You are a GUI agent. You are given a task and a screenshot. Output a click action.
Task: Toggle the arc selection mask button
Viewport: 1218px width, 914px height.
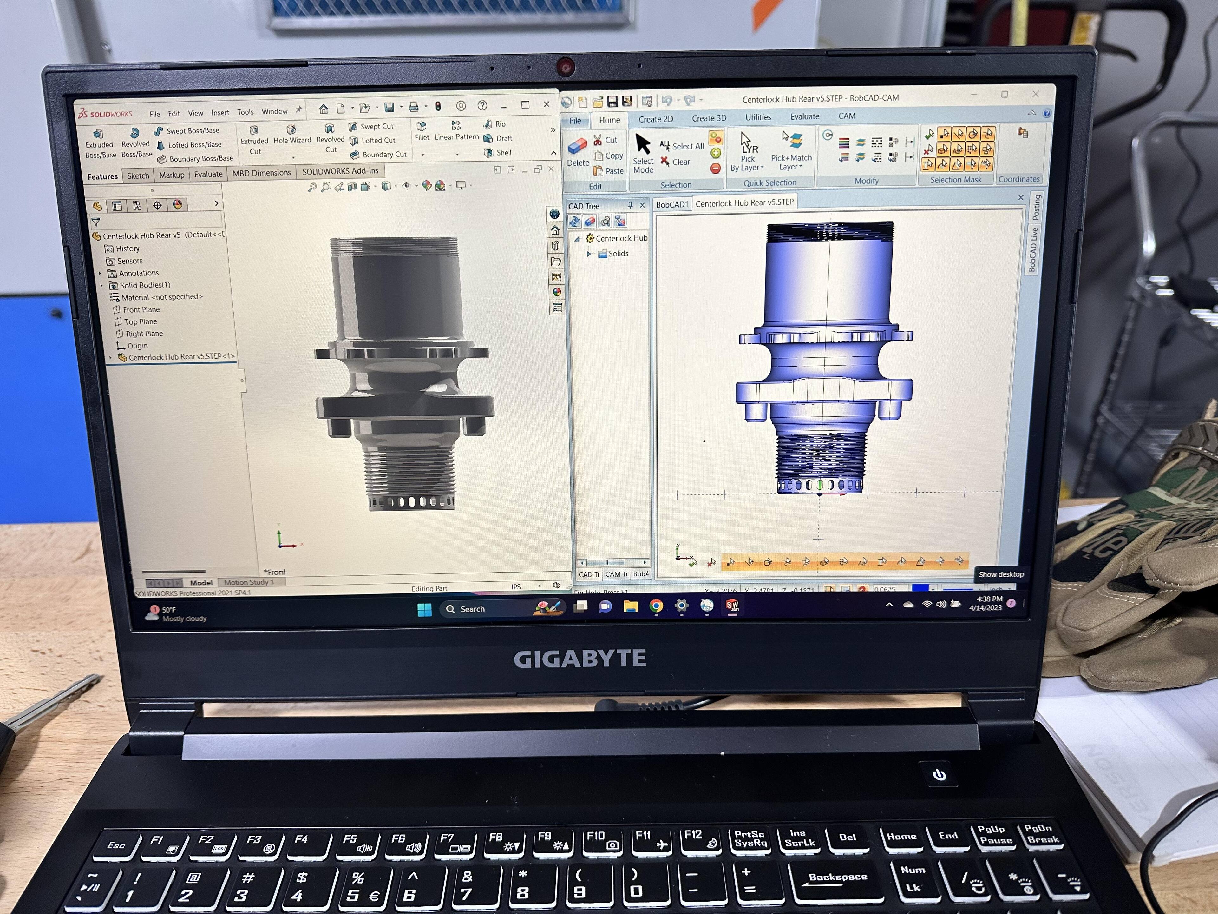pyautogui.click(x=973, y=134)
